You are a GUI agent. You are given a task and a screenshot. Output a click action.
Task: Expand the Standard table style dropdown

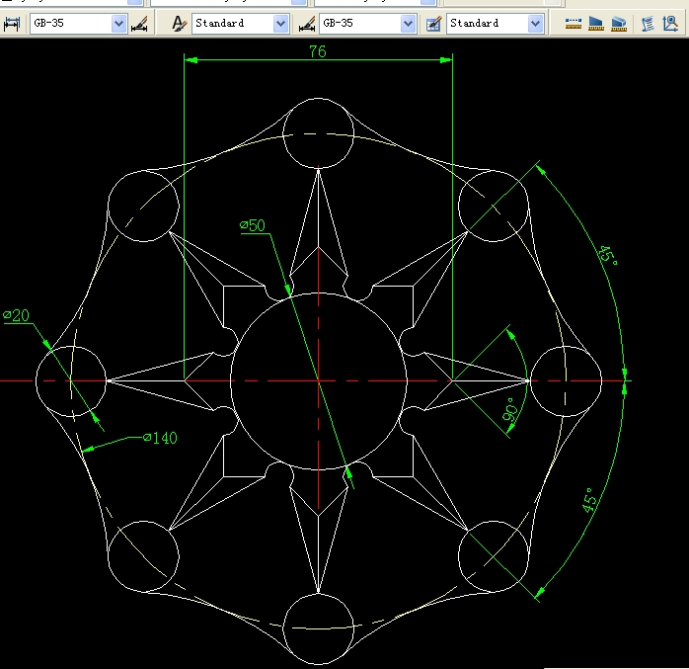(x=535, y=24)
